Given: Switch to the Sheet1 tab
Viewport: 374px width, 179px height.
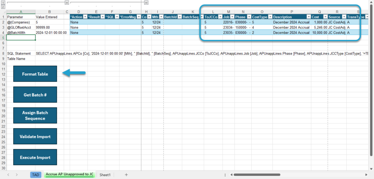Looking at the screenshot, I should (x=106, y=175).
